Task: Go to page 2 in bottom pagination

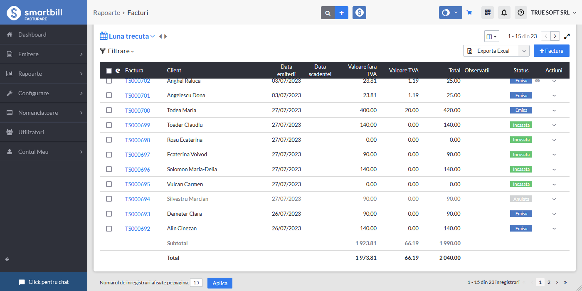Action: (549, 282)
